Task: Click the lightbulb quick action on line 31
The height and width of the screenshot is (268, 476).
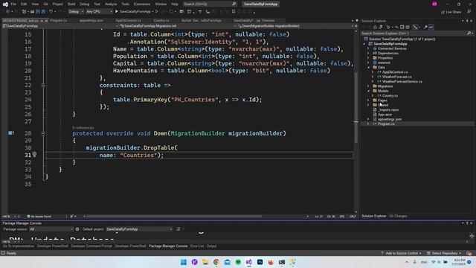Action: pyautogui.click(x=34, y=154)
